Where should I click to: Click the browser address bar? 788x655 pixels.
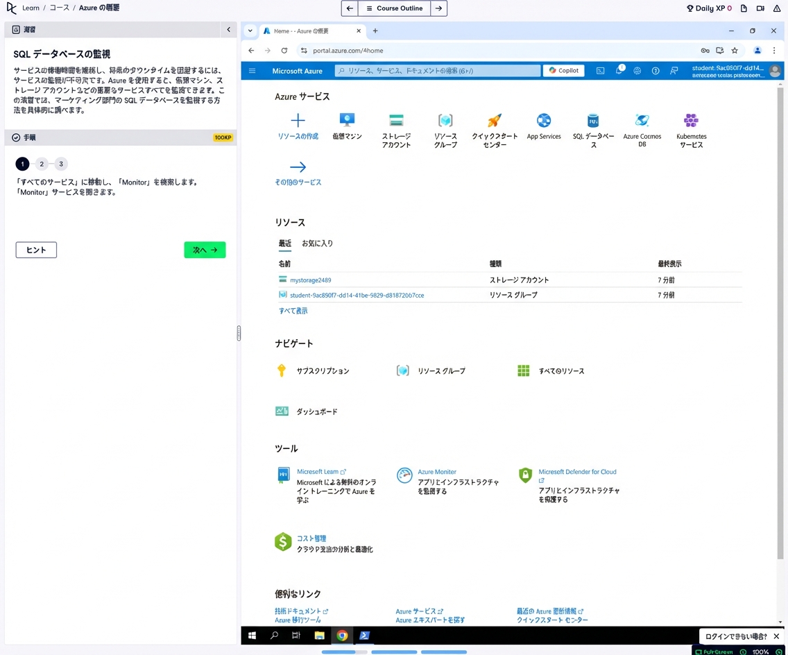tap(497, 50)
